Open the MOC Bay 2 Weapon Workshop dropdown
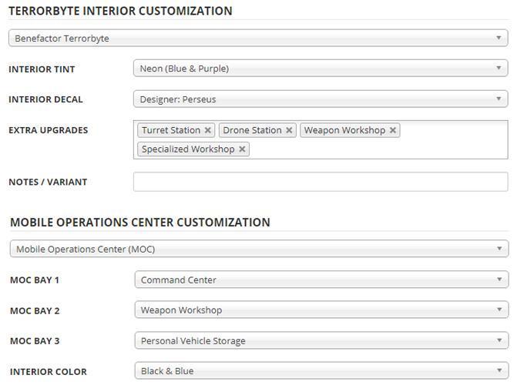This screenshot has width=514, height=385. click(321, 310)
